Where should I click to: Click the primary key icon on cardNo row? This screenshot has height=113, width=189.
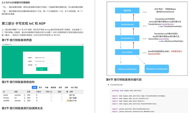(68, 101)
